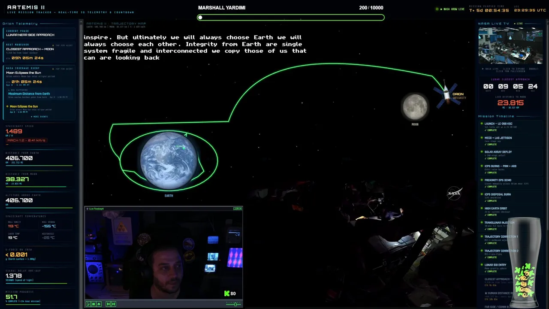
Task: Click the Moon on trajectory map
Action: [x=415, y=106]
